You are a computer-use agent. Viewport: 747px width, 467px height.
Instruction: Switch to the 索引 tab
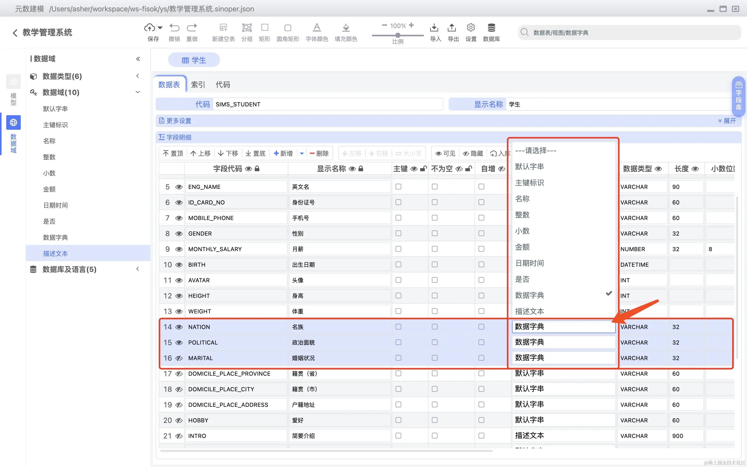point(198,85)
